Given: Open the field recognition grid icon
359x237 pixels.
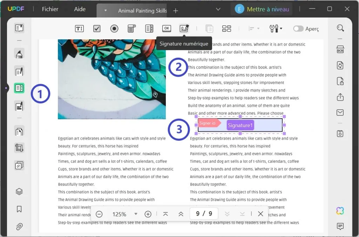Looking at the screenshot, I should click(x=226, y=29).
